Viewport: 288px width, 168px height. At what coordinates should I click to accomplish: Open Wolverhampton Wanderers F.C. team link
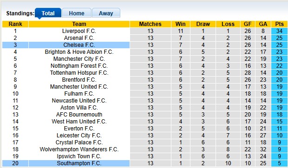79,149
